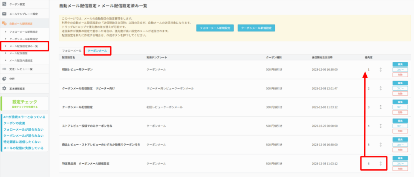Click the メールテンプレート設定 envelope icon
The height and width of the screenshot is (177, 414).
point(4,14)
